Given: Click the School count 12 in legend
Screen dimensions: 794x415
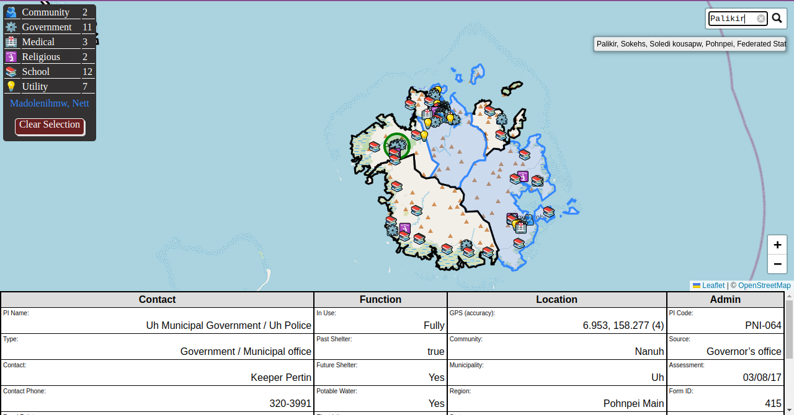Looking at the screenshot, I should click(x=87, y=71).
